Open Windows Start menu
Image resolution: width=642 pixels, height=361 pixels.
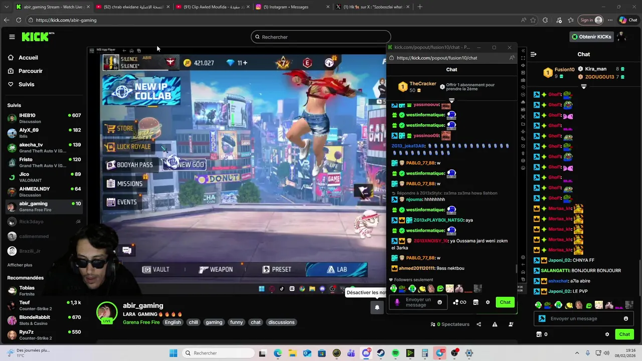click(173, 353)
